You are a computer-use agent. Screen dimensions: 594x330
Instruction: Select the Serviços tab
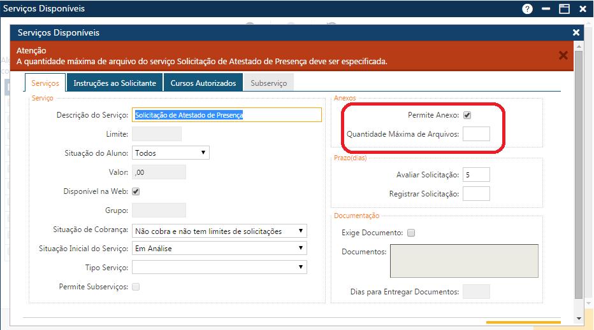[45, 83]
